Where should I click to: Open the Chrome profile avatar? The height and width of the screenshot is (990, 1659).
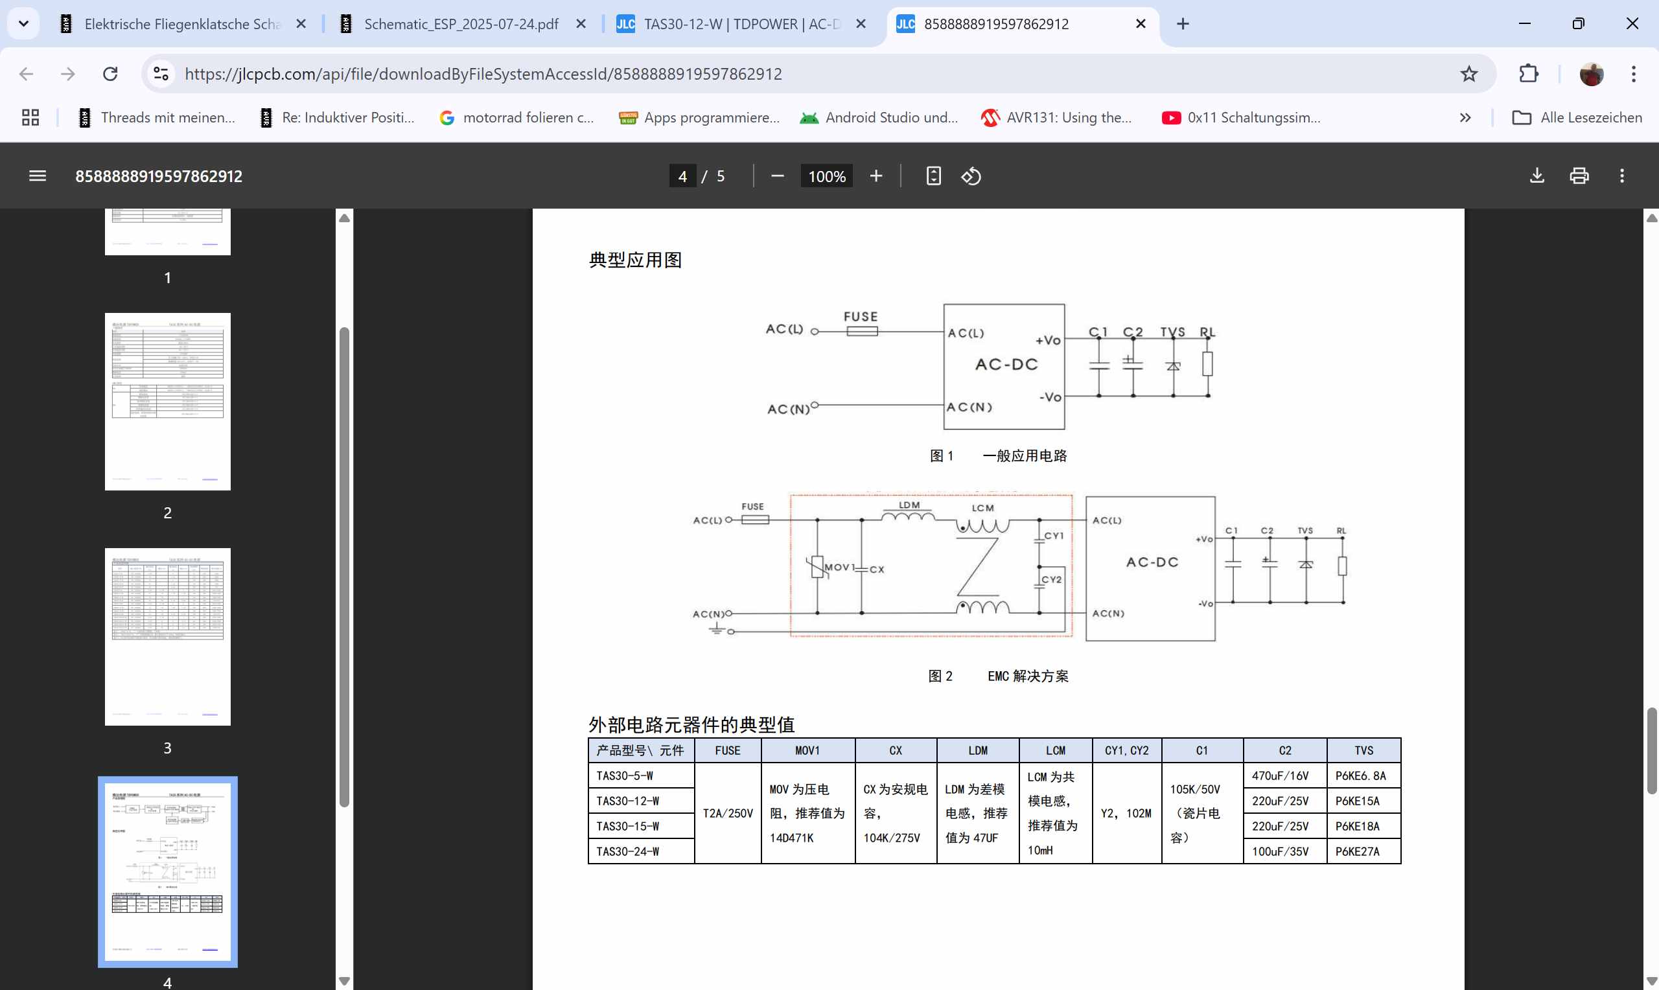tap(1591, 74)
